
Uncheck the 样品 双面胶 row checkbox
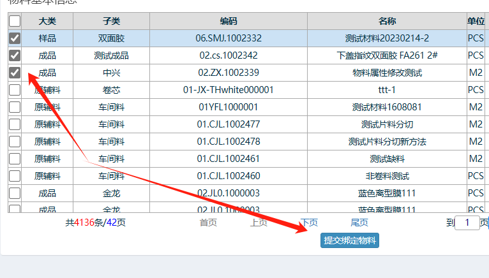(x=15, y=38)
